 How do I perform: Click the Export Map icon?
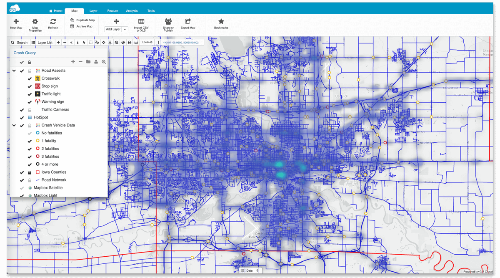click(x=188, y=22)
